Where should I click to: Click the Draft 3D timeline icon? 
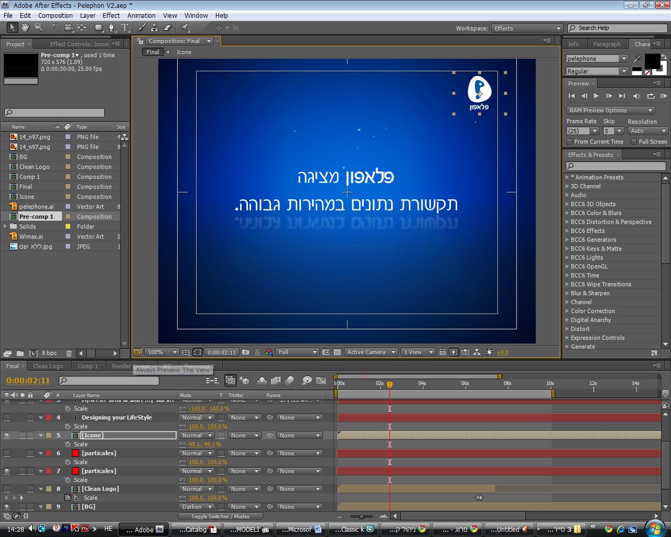coord(244,380)
